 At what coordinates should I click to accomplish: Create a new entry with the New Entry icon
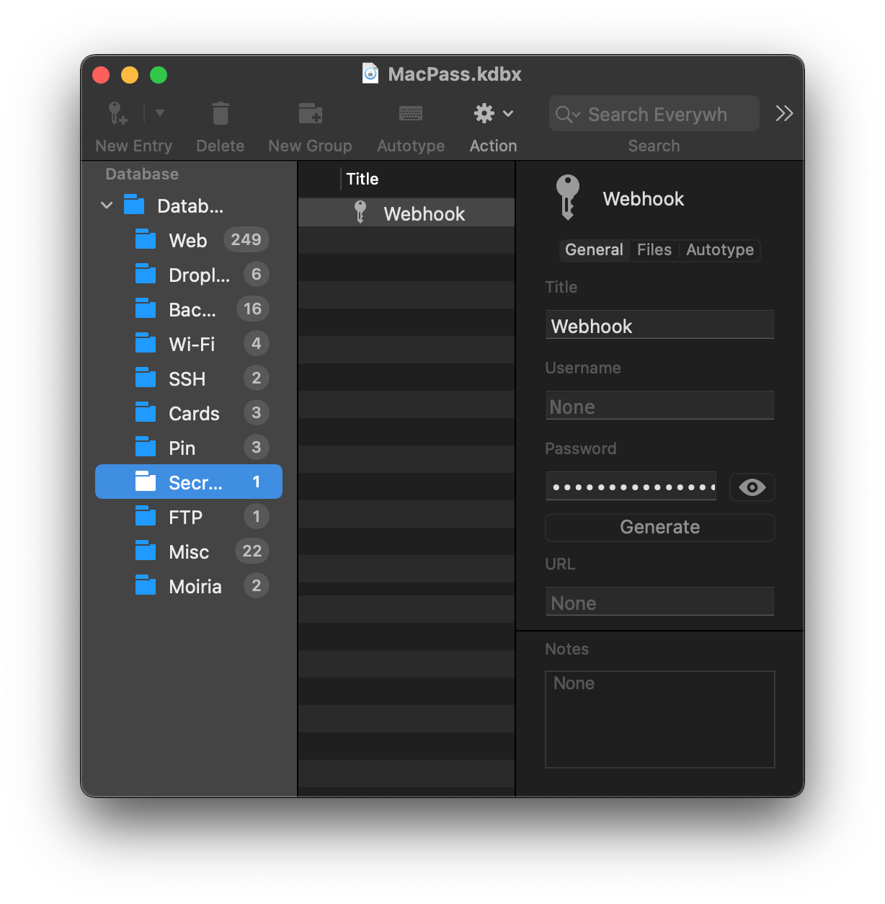[x=116, y=113]
